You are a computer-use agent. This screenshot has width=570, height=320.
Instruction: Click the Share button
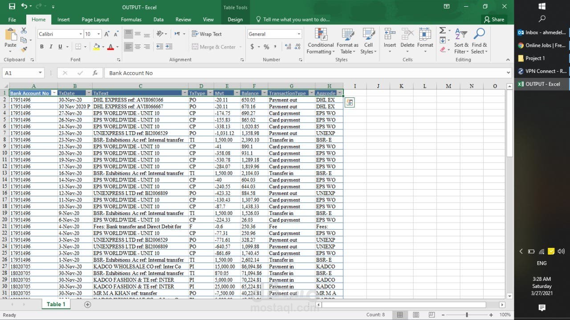pyautogui.click(x=494, y=19)
